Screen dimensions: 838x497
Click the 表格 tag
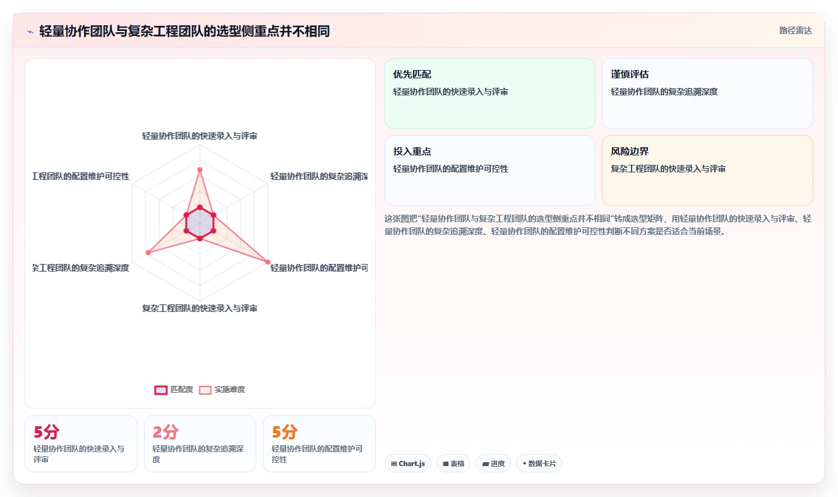[453, 464]
